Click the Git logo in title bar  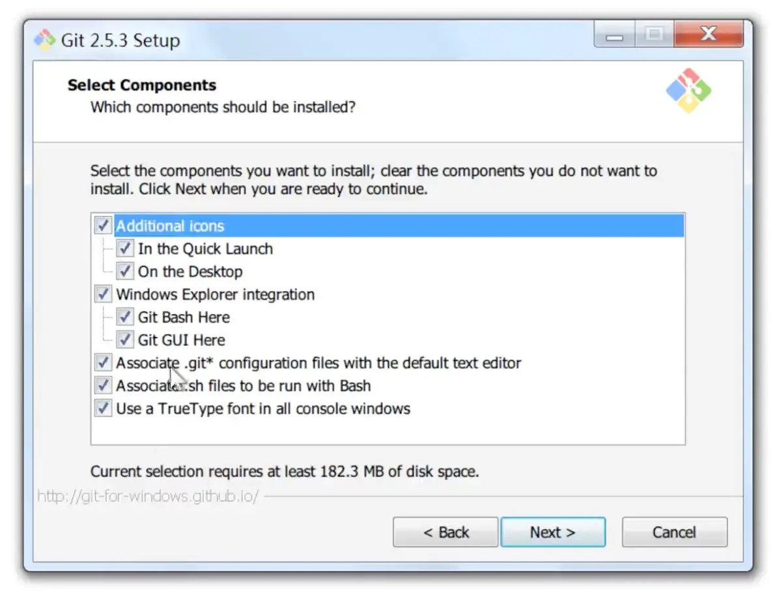pos(44,40)
